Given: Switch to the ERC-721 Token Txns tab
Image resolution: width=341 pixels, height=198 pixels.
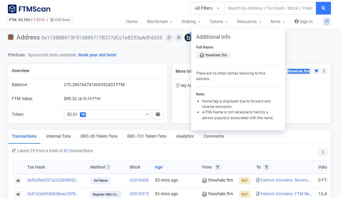Looking at the screenshot, I should point(147,136).
